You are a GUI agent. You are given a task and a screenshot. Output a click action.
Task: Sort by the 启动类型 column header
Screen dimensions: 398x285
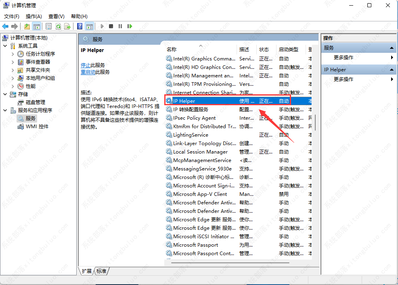point(291,50)
